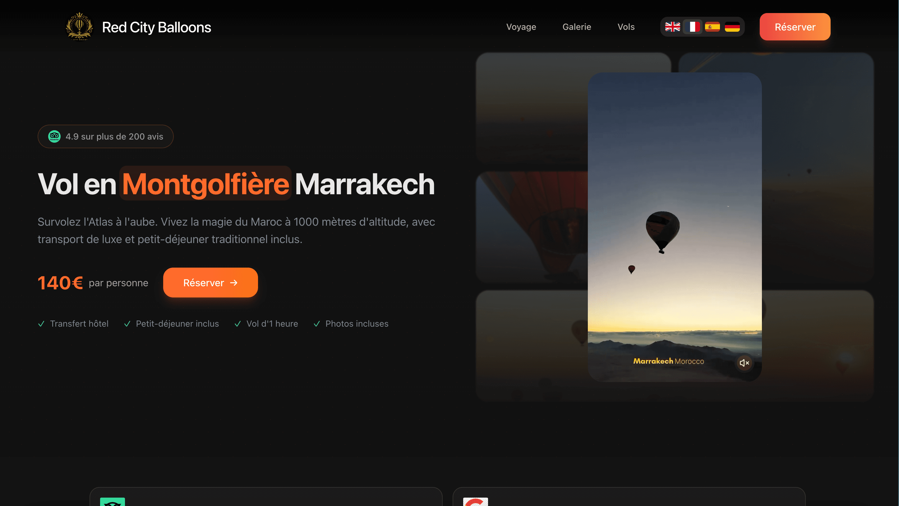Click the TripAdvisor owl icon in rating badge
Image resolution: width=899 pixels, height=506 pixels.
coord(54,136)
